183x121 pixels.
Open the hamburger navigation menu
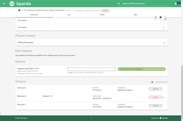point(4,4)
